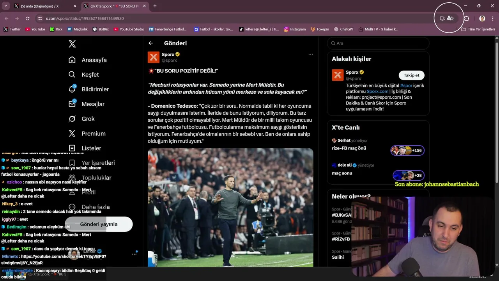Focus the address bar URL
Screen dimensions: 499x281
(85, 18)
